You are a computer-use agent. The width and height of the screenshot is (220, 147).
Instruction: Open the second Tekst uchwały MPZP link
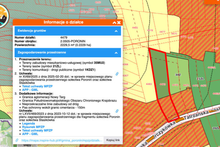(x=37, y=130)
